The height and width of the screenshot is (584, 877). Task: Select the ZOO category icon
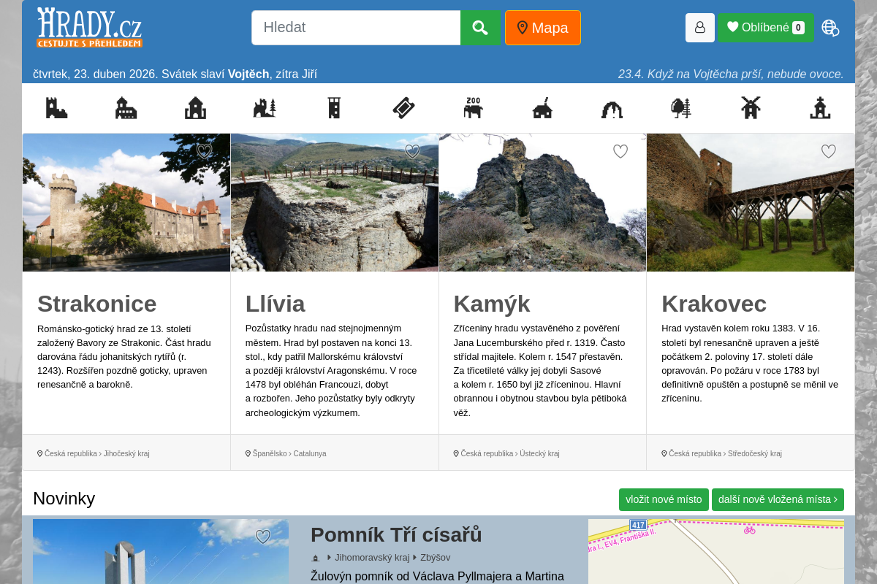(473, 108)
